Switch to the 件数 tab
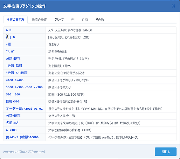Screen dimensions: 180x159 [85, 20]
